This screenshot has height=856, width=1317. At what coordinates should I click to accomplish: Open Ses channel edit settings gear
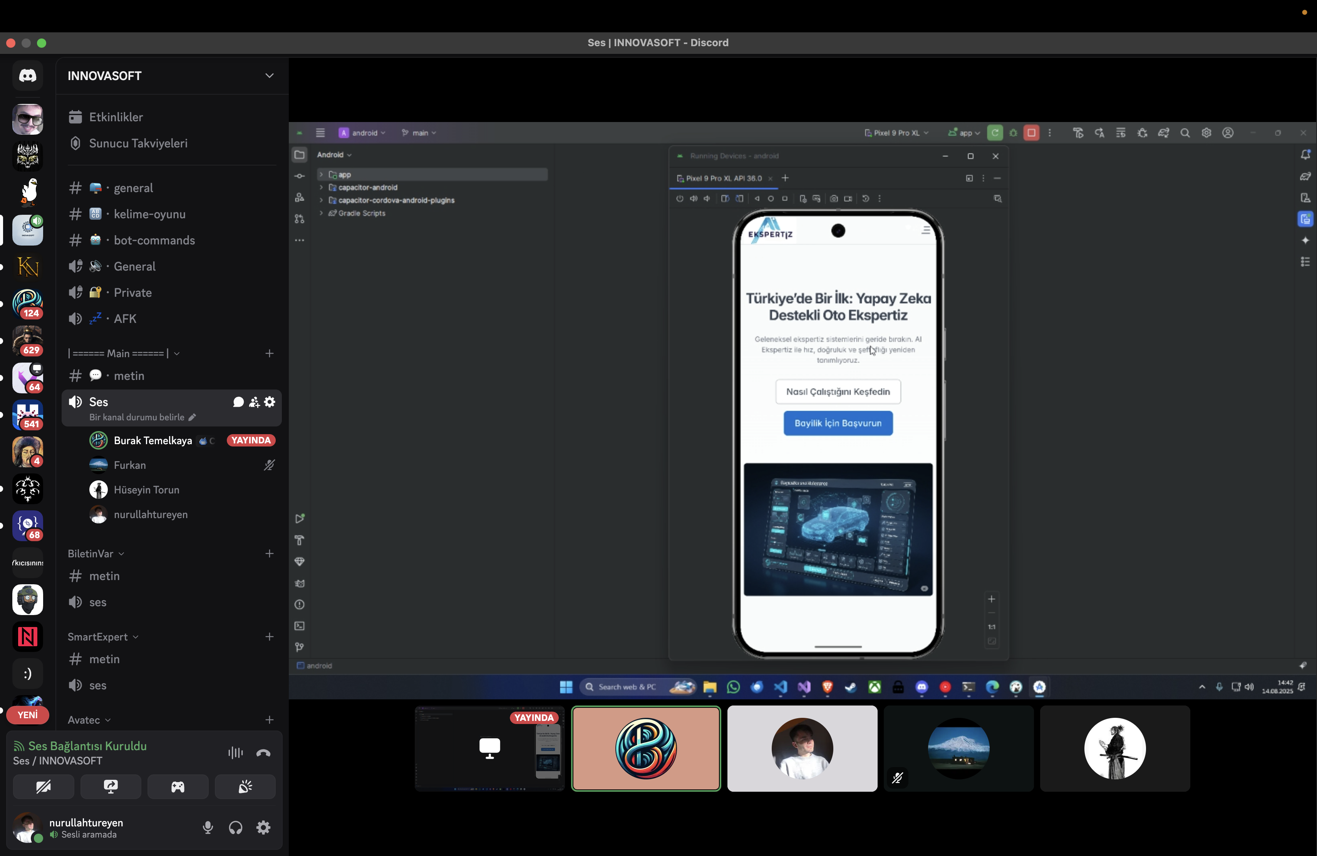click(270, 402)
